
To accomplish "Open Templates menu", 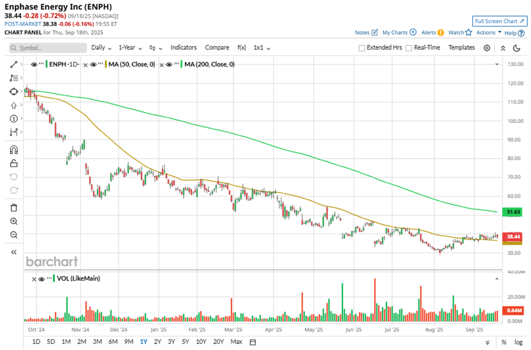I will (x=462, y=48).
